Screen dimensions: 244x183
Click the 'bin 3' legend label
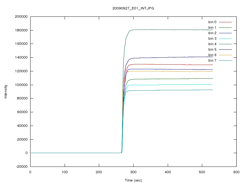pyautogui.click(x=212, y=38)
